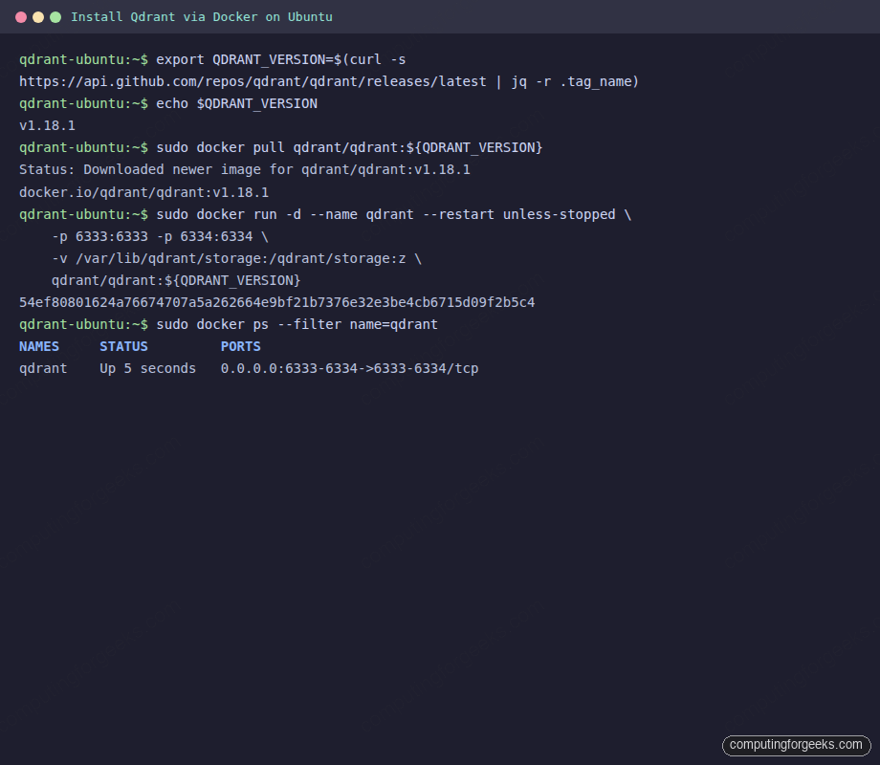Click the '-v /var/lib/qdrant/storage' volume line
This screenshot has height=765, width=880.
click(236, 258)
